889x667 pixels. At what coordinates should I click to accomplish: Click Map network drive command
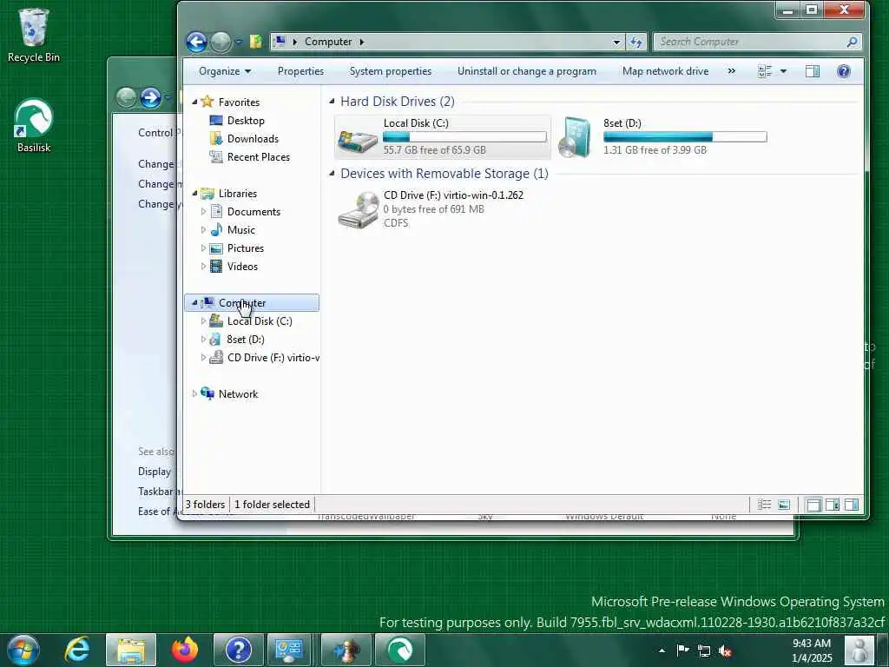pos(665,71)
